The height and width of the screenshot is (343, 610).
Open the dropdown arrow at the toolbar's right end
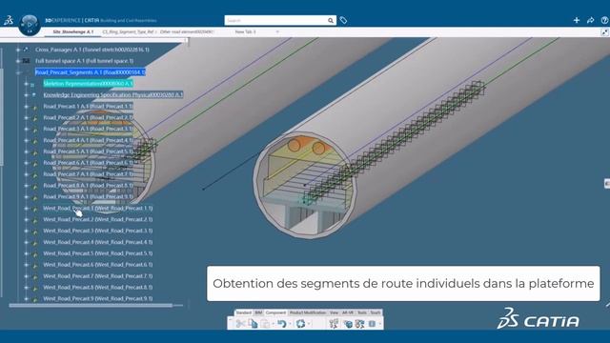pos(379,324)
